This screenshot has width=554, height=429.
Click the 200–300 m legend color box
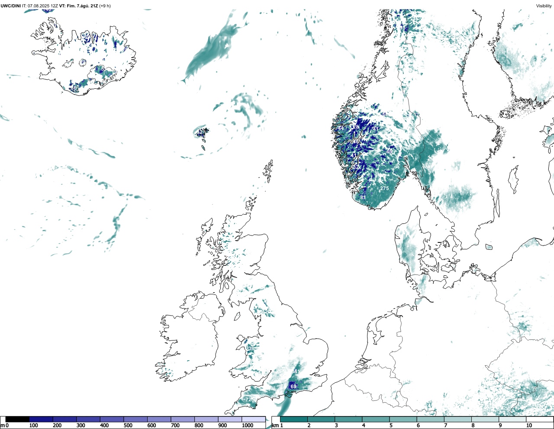pos(65,419)
